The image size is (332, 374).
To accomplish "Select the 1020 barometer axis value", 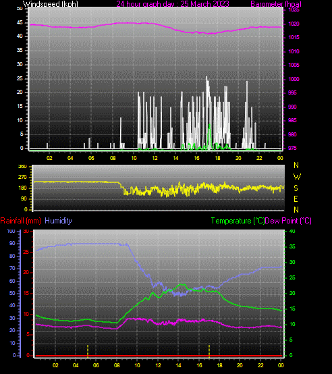I will pyautogui.click(x=294, y=24).
